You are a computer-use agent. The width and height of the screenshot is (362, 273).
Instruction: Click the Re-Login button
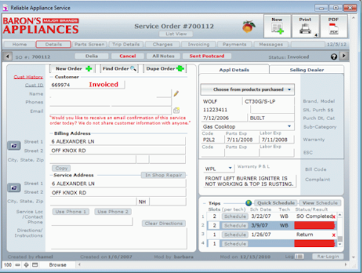pos(328,257)
